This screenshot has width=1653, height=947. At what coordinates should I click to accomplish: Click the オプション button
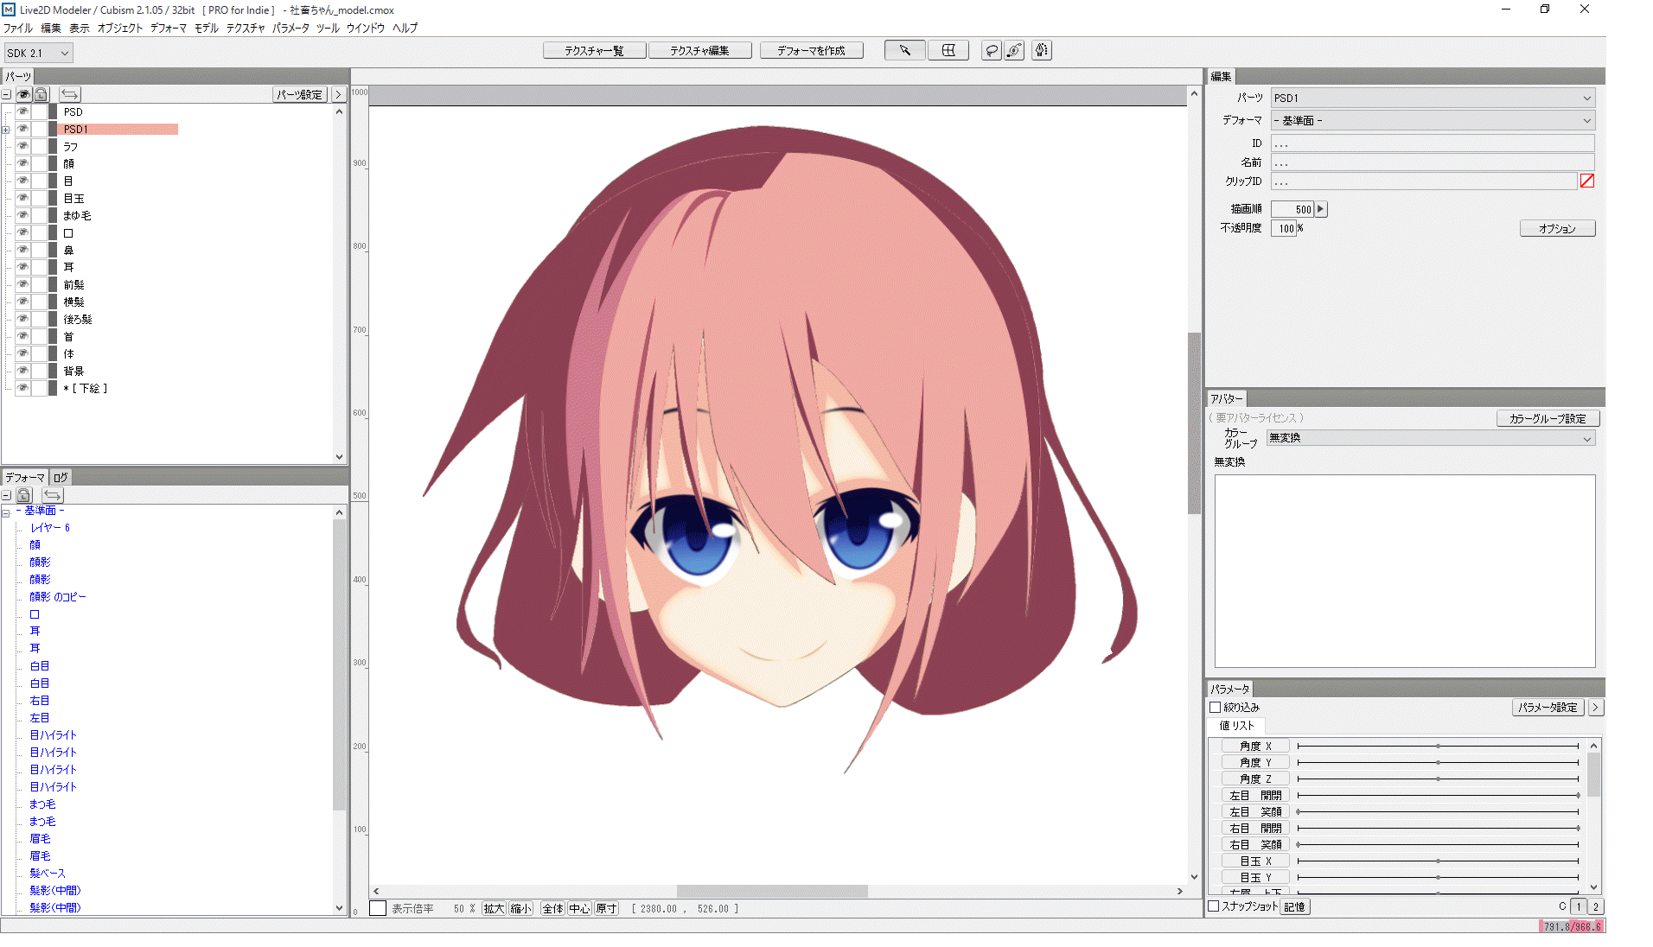(1557, 228)
